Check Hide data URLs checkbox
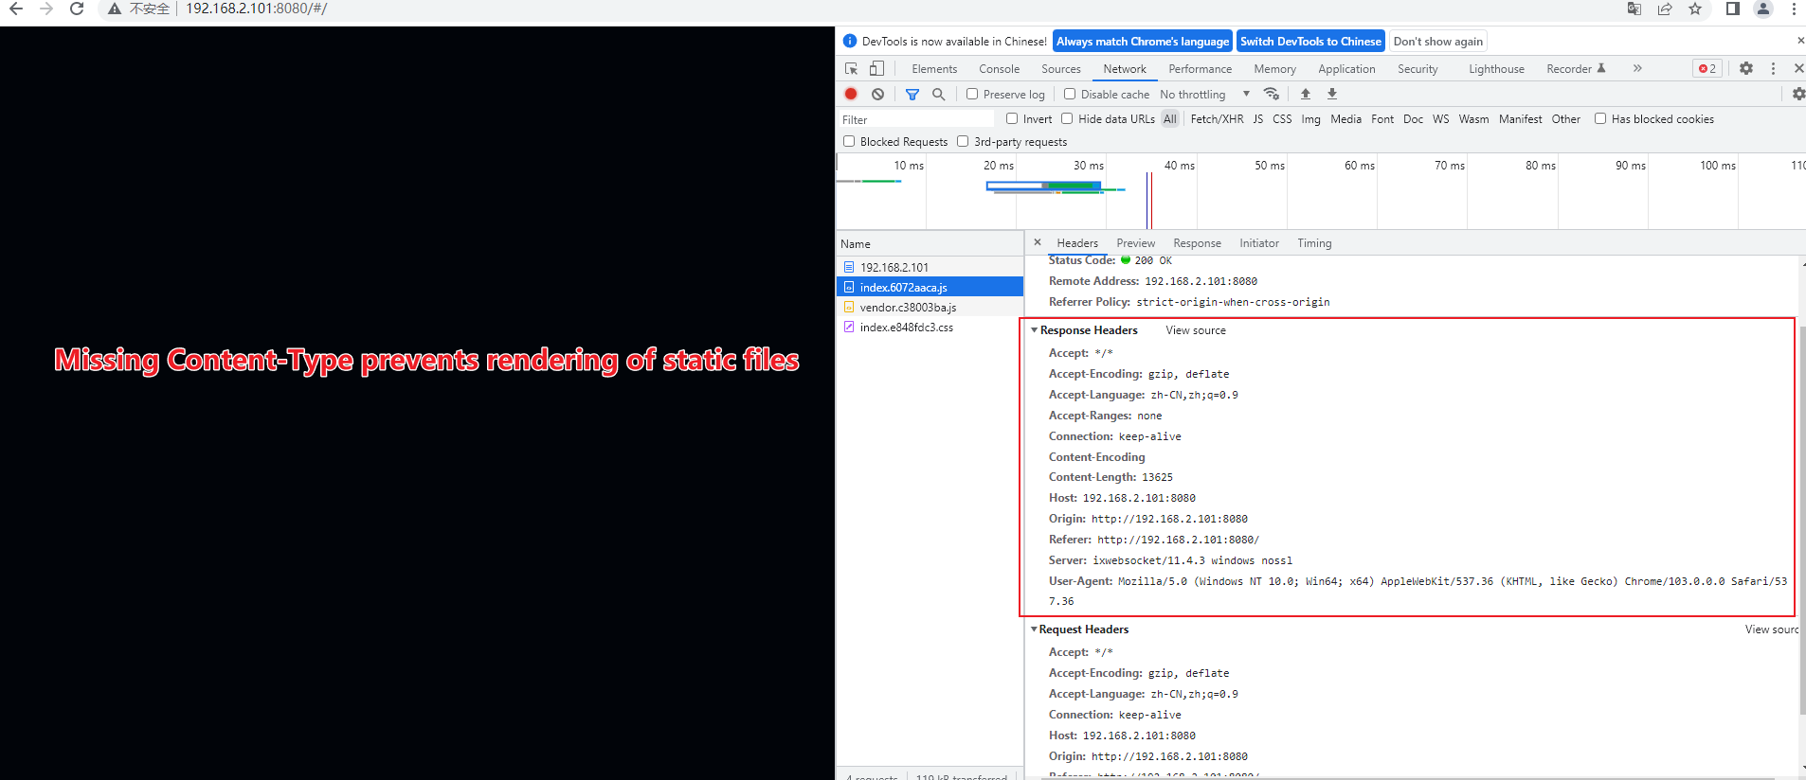Screen dimensions: 1806x780 [x=1067, y=118]
